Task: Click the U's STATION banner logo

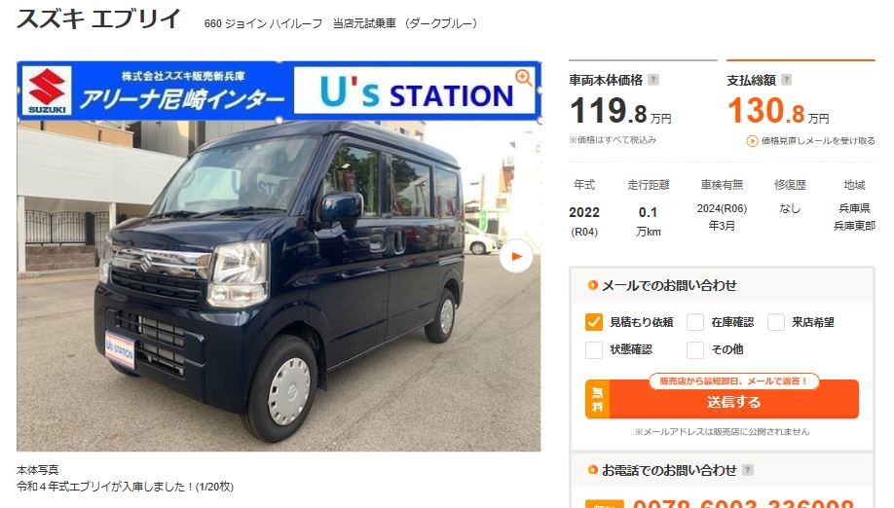Action: (415, 92)
